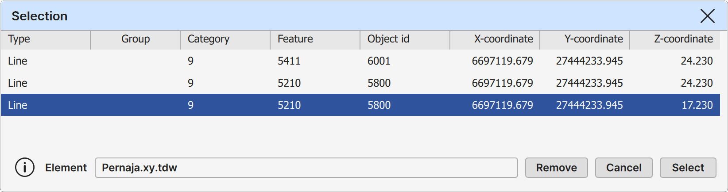Click the highlighted row's feature 5210 cell

click(x=289, y=105)
